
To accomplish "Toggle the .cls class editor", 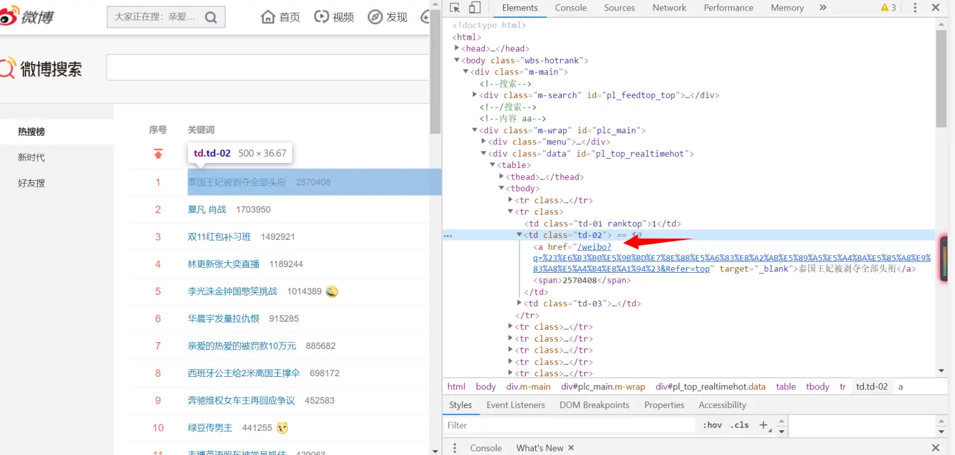I will tap(740, 425).
